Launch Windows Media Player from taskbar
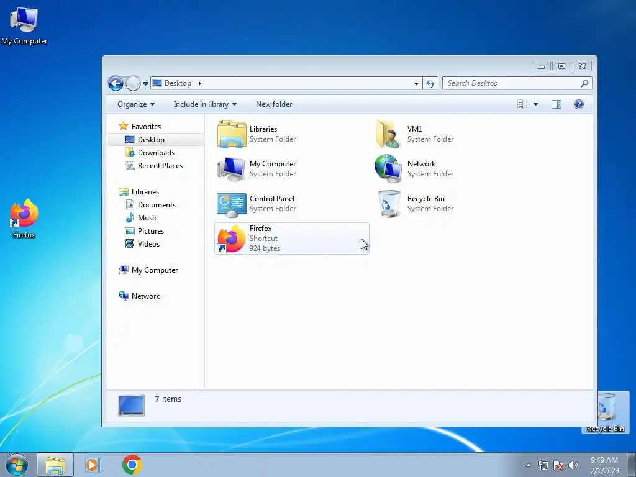The width and height of the screenshot is (636, 477). [93, 465]
